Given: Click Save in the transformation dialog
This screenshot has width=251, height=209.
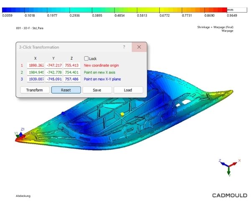Looking at the screenshot, I should [97, 90].
